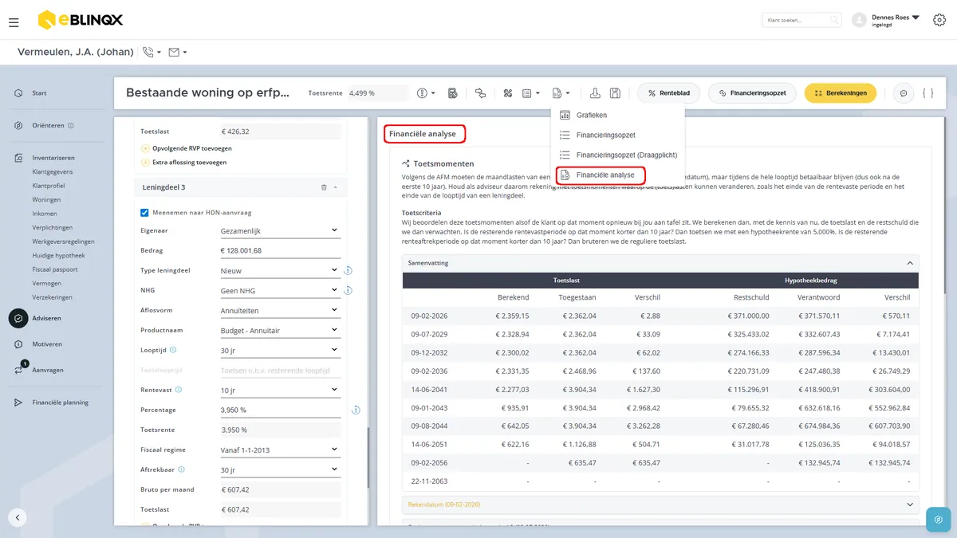The height and width of the screenshot is (538, 957).
Task: Open the settings gear icon
Action: click(939, 20)
